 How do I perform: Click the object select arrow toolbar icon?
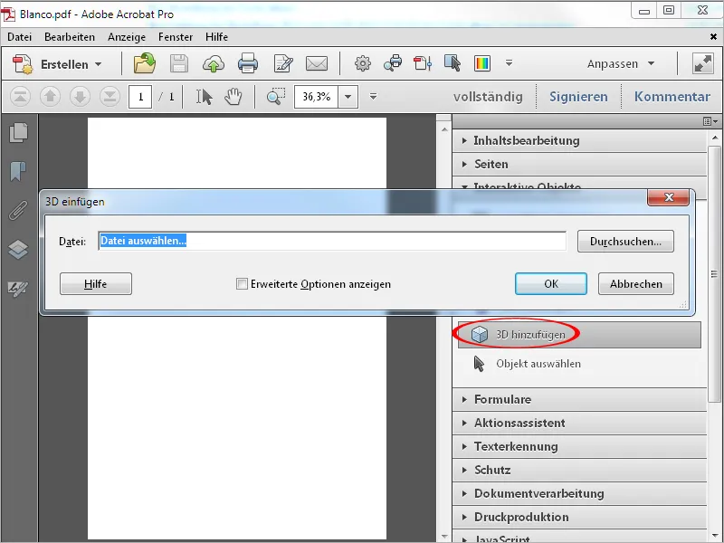click(x=452, y=62)
